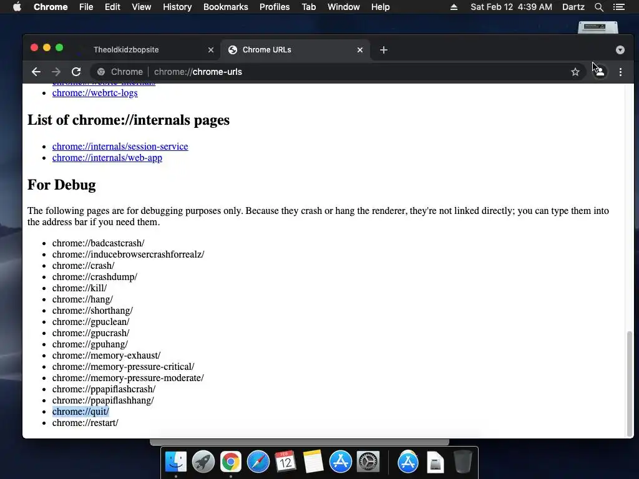
Task: Open the App Store icon right of the Dock divider
Action: (408, 462)
